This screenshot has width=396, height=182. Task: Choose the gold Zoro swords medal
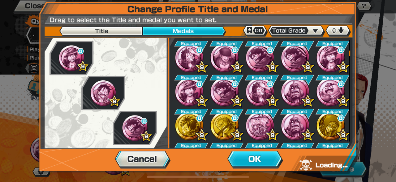tap(224, 126)
